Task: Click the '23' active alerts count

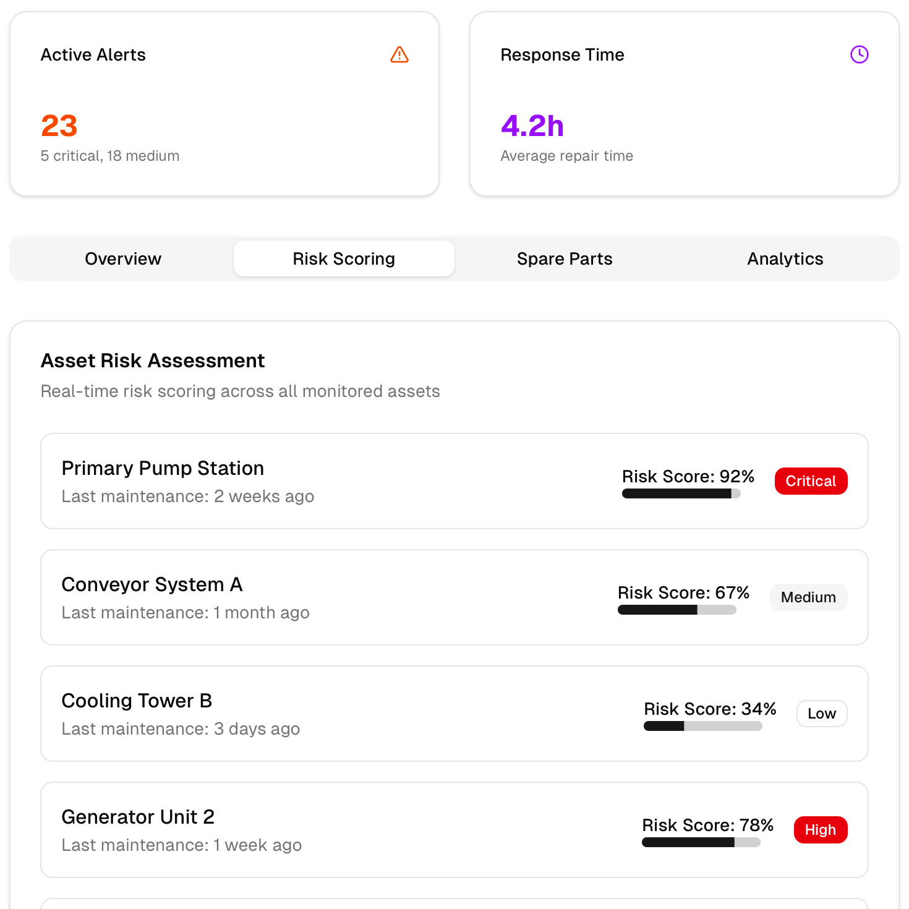Action: tap(59, 126)
